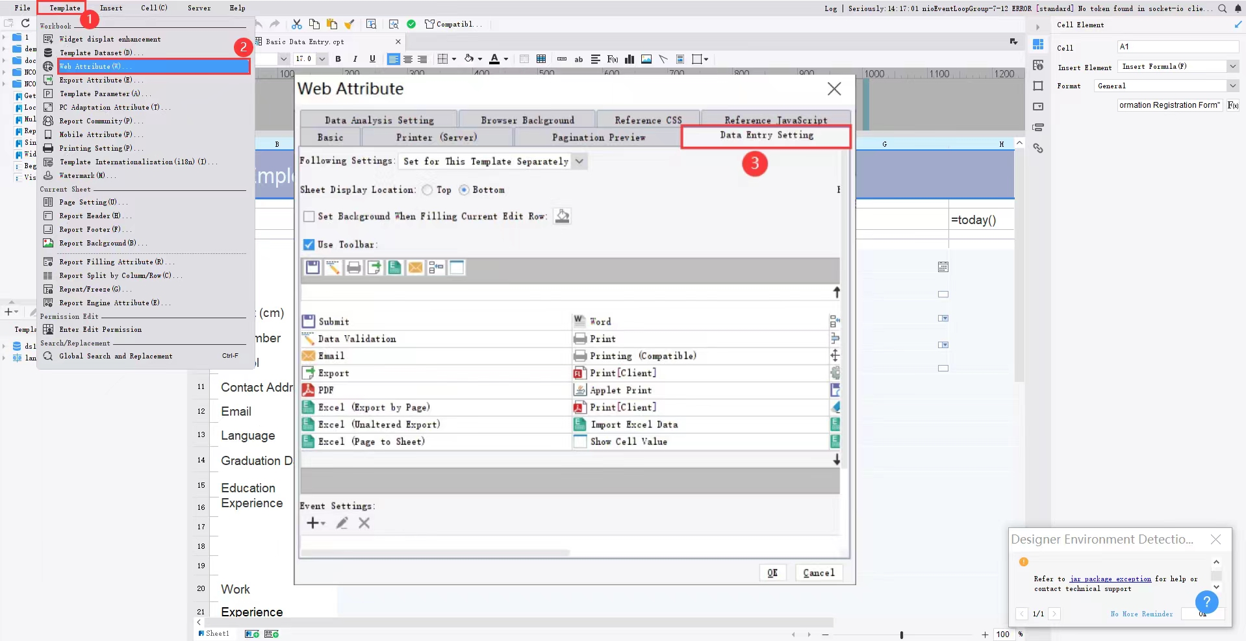The height and width of the screenshot is (641, 1246).
Task: Switch to the Pagination Preview tab
Action: pyautogui.click(x=598, y=138)
